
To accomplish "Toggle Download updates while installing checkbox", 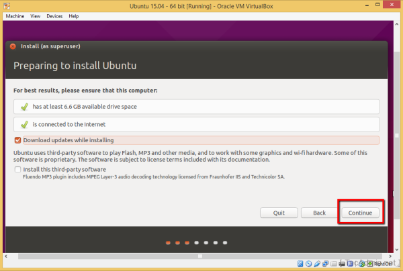I will pos(18,140).
